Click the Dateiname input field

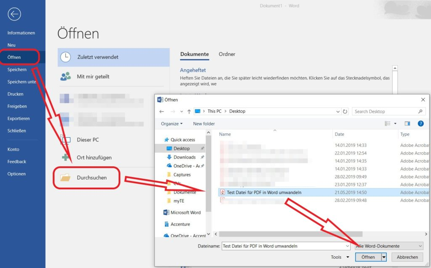(x=286, y=246)
